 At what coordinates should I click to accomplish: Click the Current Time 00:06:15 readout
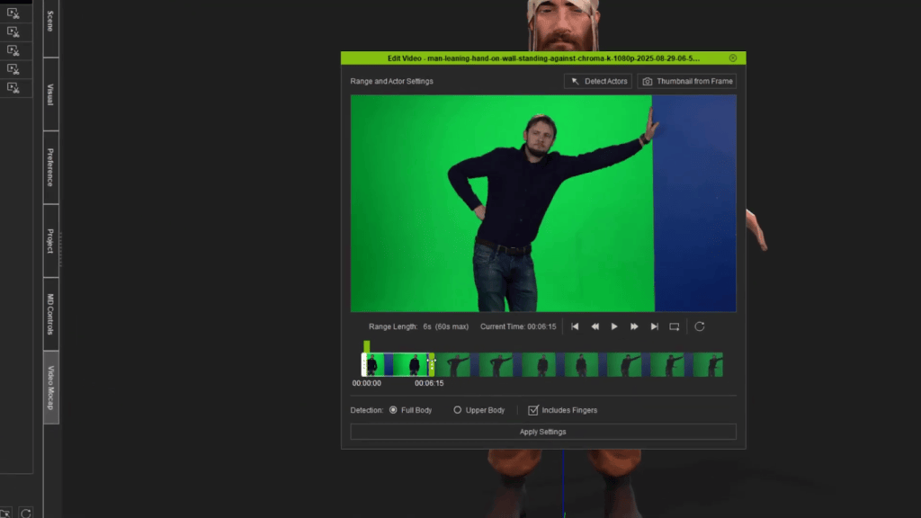pyautogui.click(x=518, y=326)
